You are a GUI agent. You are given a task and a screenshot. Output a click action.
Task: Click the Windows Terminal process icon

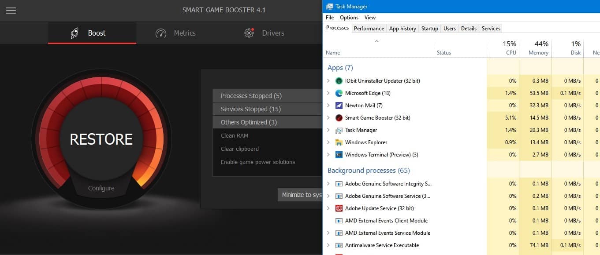[x=339, y=155]
